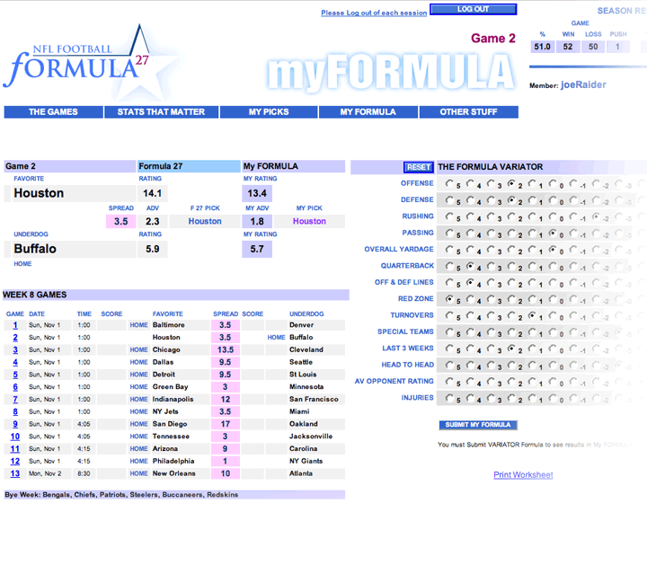Click the 17 spread for San Diego
The height and width of the screenshot is (574, 647).
226,424
